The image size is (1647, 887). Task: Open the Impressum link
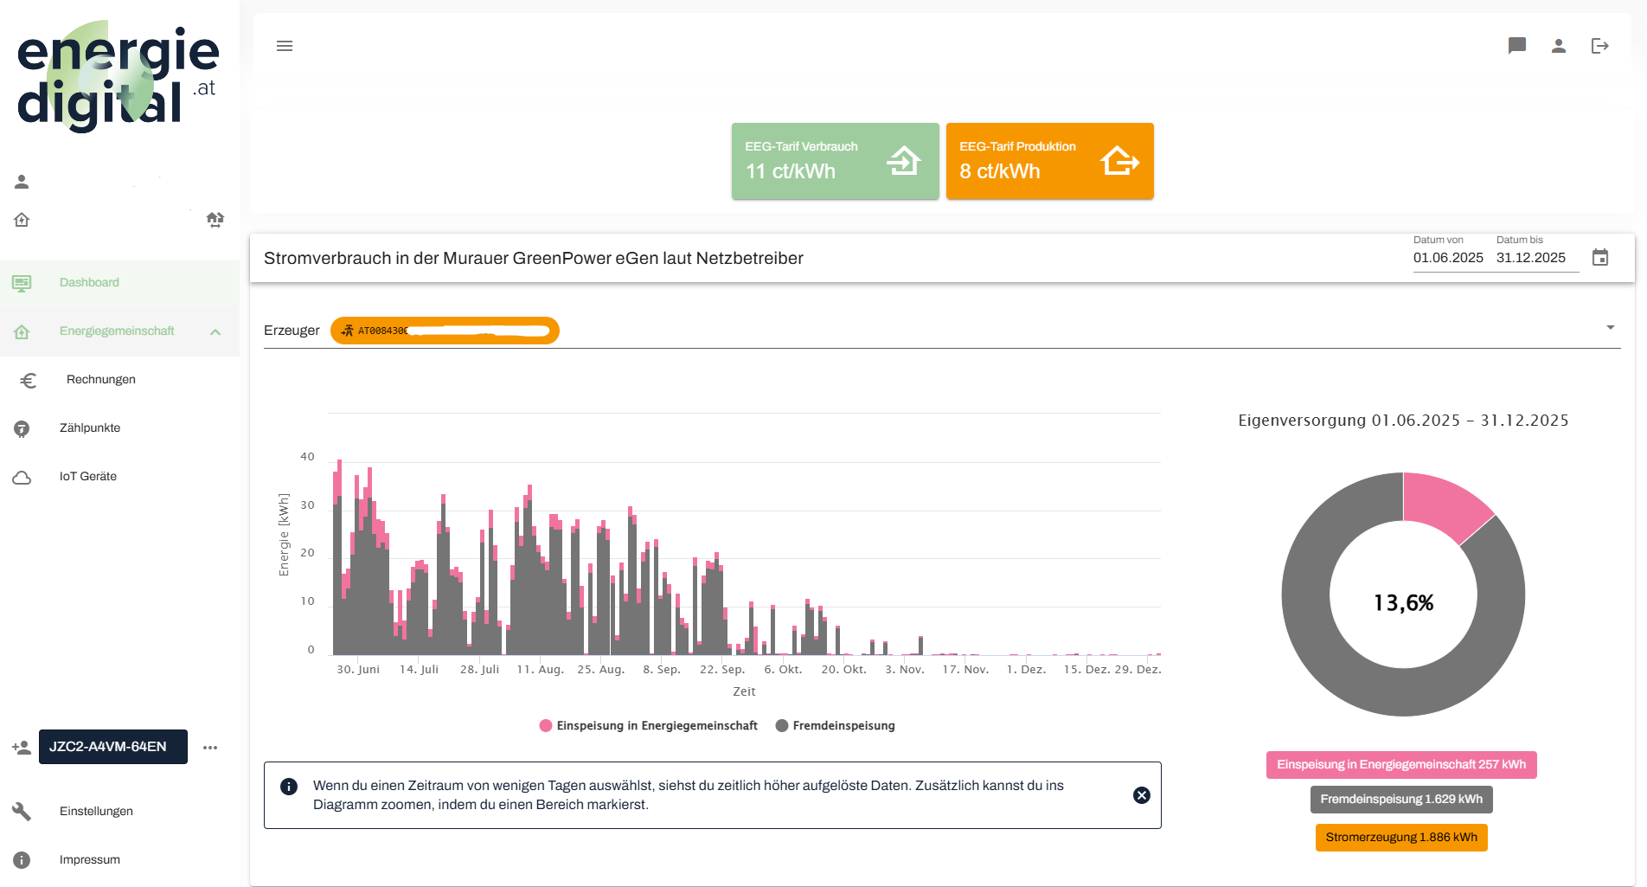(x=89, y=859)
